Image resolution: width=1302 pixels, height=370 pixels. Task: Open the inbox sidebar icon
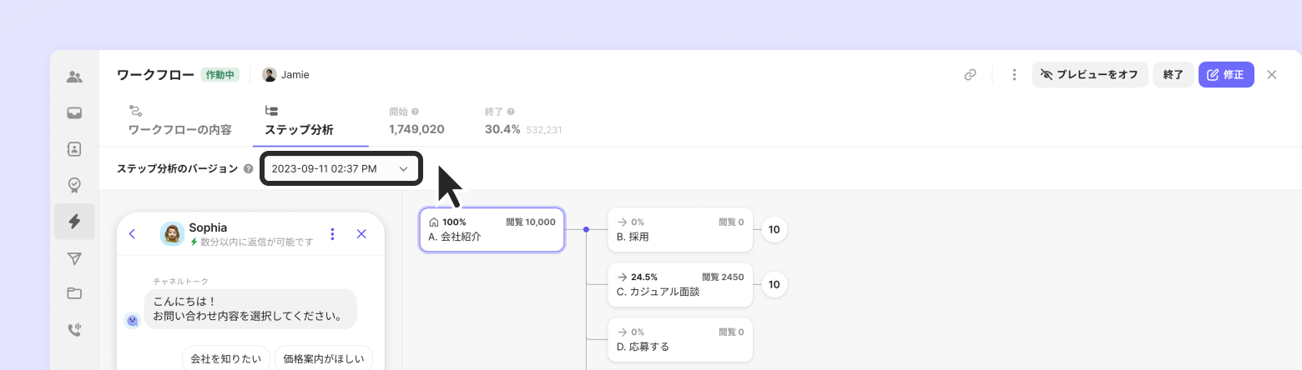click(74, 113)
